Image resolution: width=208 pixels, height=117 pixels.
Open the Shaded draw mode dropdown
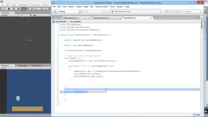[10, 15]
